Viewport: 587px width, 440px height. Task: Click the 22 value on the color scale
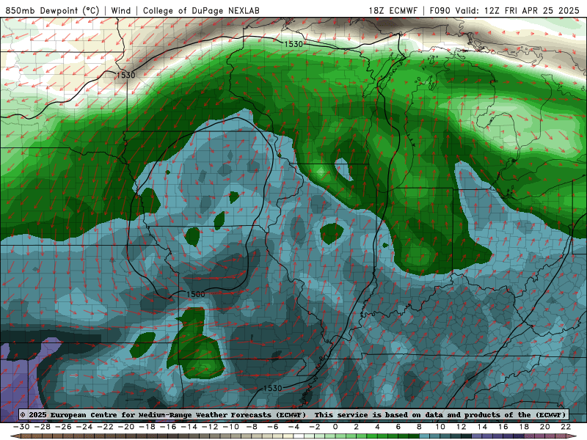(x=566, y=427)
